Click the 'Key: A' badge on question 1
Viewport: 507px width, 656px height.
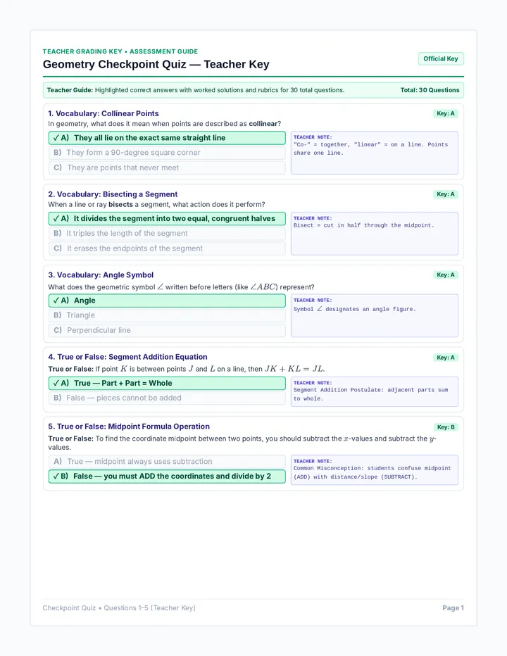coord(446,113)
